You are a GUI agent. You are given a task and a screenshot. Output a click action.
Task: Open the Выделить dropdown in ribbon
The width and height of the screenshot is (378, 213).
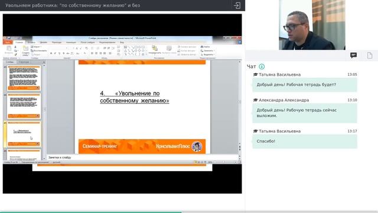click(207, 54)
